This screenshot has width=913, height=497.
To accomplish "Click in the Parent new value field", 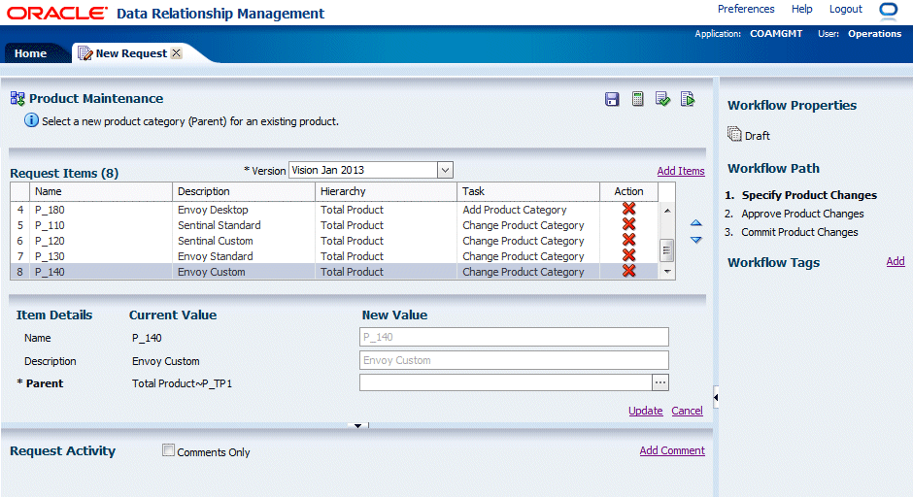I will pyautogui.click(x=505, y=383).
